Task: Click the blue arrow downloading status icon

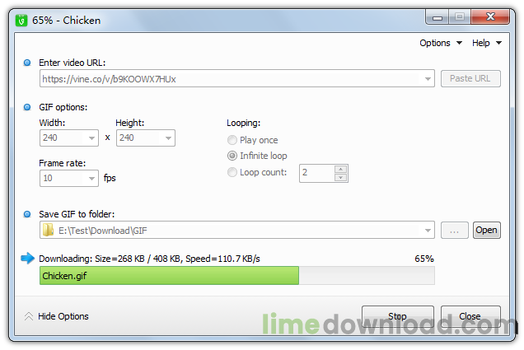Action: 27,258
